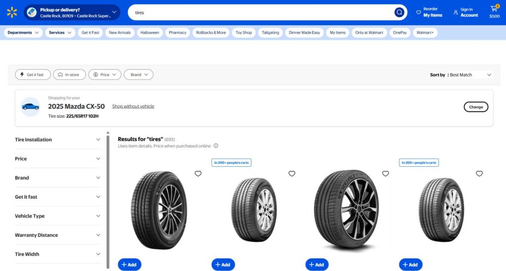506x271 pixels.
Task: Select the Rollbacks & More tab
Action: pos(211,33)
